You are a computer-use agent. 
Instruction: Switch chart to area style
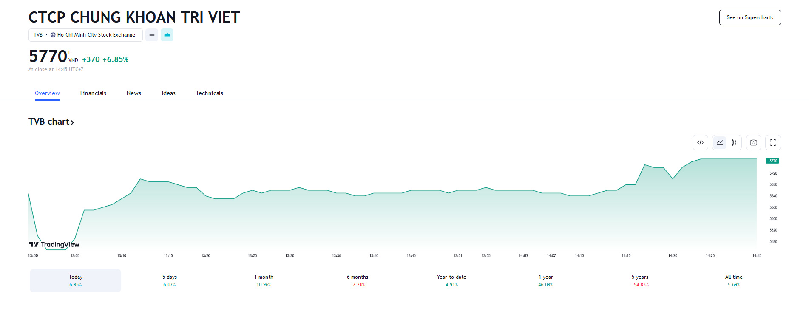tap(720, 143)
